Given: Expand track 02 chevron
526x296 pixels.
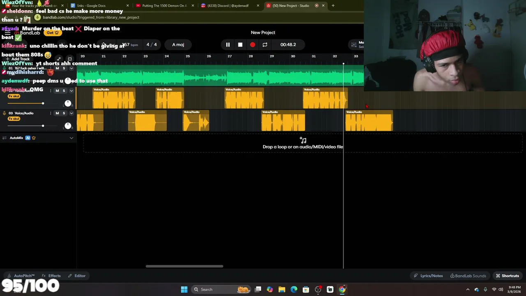Looking at the screenshot, I should [x=71, y=90].
